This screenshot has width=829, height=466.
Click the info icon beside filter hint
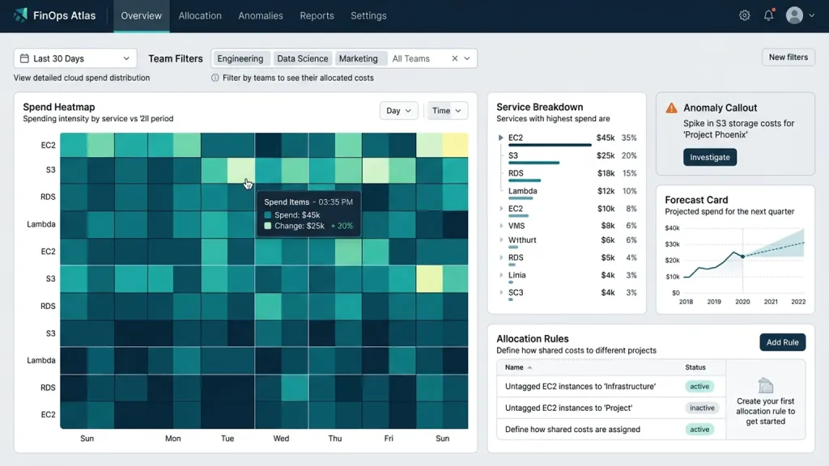215,78
